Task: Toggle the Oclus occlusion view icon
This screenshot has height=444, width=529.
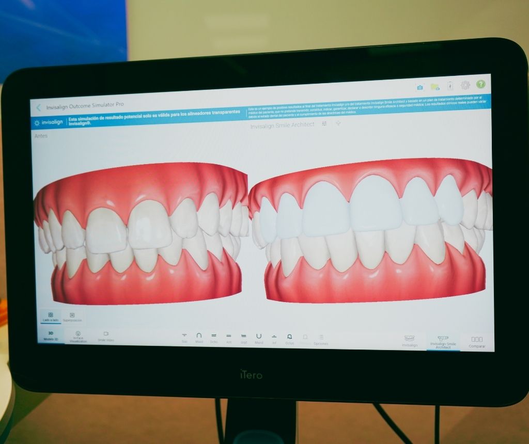Action: point(289,339)
